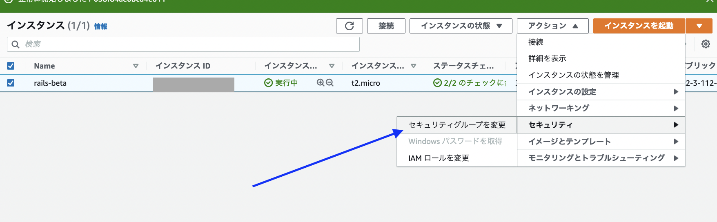The width and height of the screenshot is (717, 222).
Task: Click the search magnifier icon
Action: (x=16, y=44)
